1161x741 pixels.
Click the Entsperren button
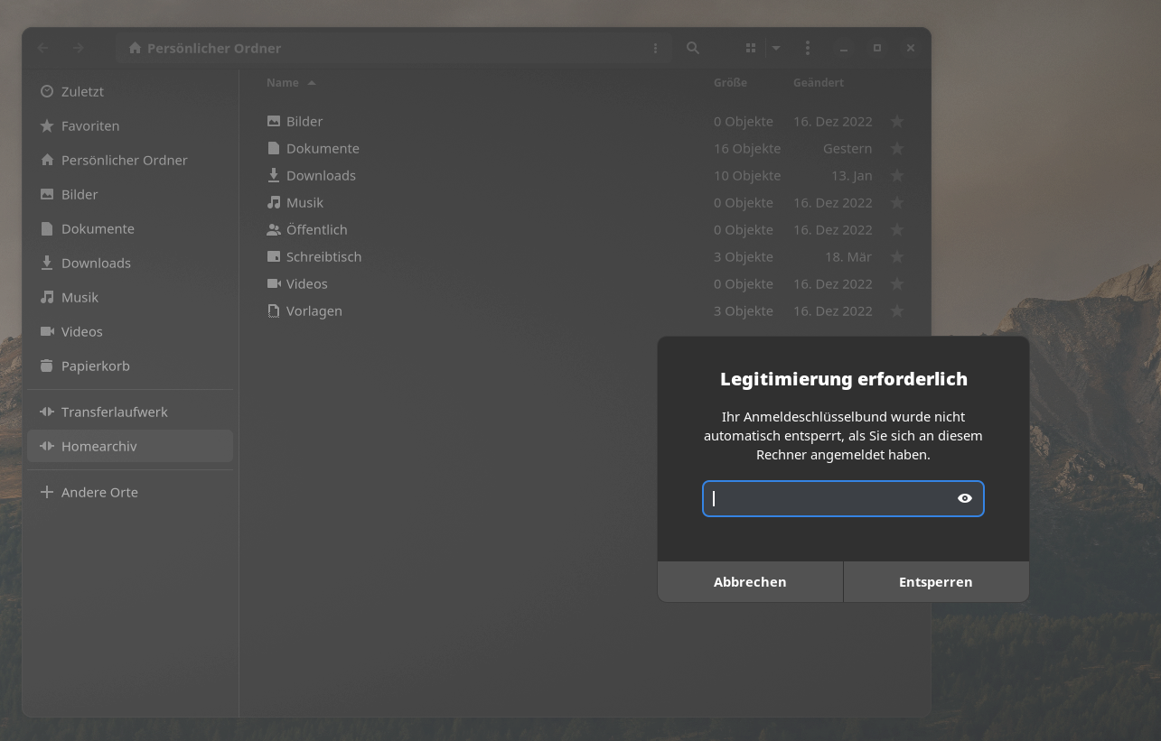coord(935,582)
